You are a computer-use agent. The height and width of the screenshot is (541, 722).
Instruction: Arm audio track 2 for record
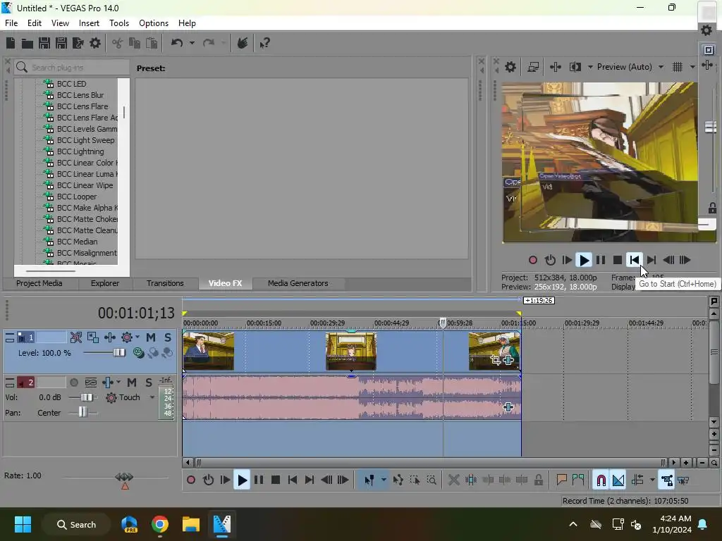click(73, 383)
